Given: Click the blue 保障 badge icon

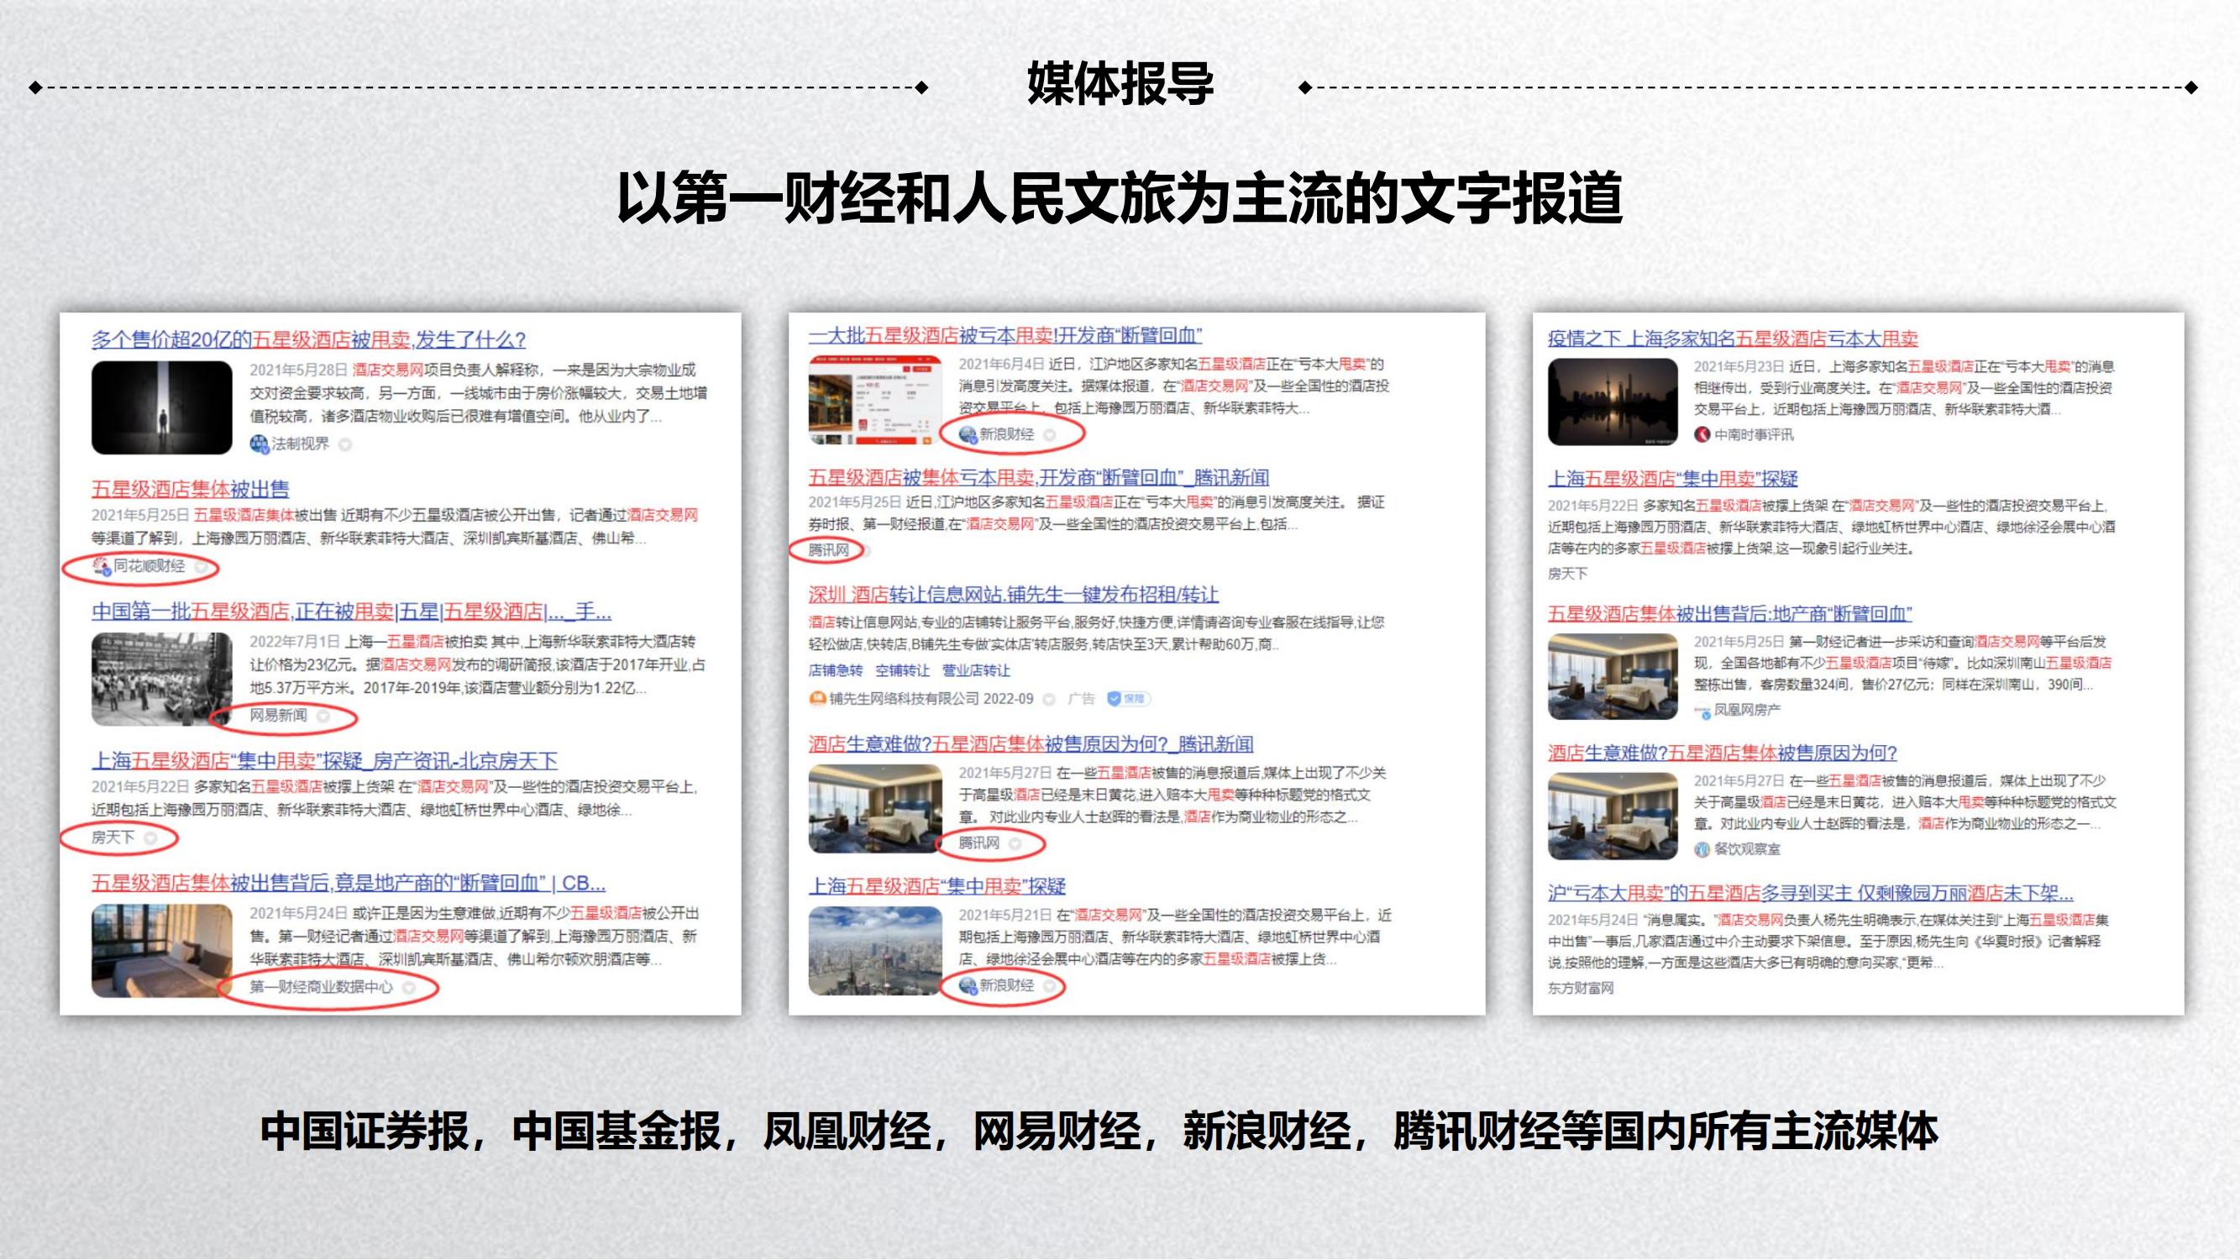Looking at the screenshot, I should point(1128,698).
